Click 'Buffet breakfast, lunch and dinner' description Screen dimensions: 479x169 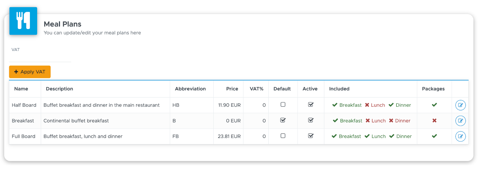[x=83, y=136]
